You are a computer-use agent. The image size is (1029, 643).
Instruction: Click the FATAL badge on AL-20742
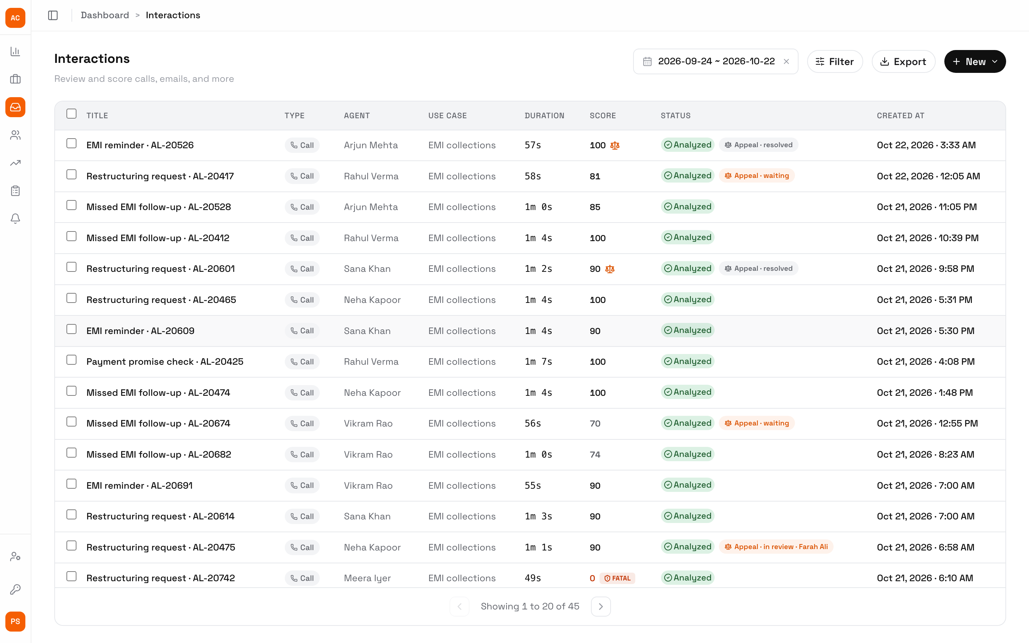[x=617, y=578]
